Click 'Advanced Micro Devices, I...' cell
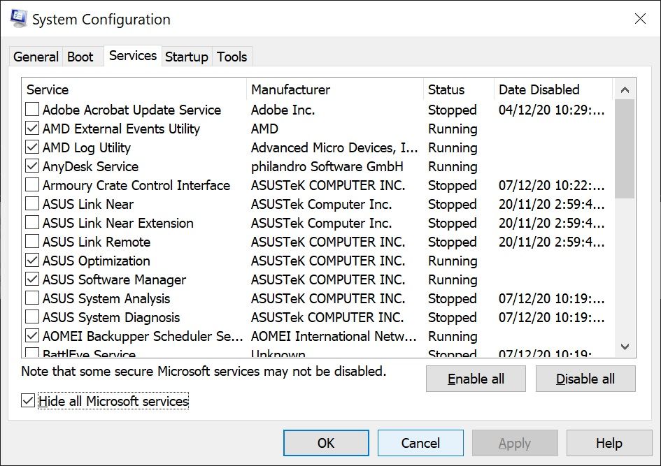The width and height of the screenshot is (661, 466). click(x=334, y=147)
